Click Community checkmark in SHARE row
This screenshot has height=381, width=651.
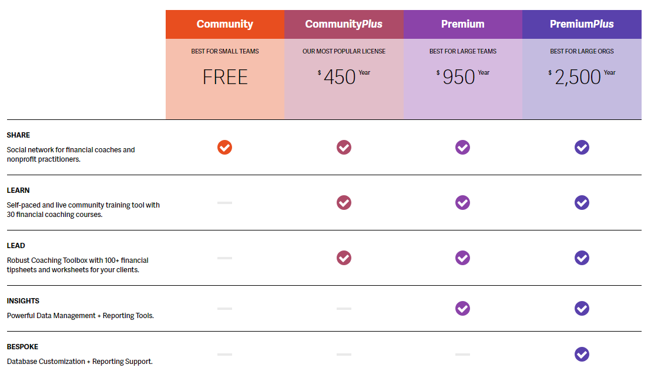click(224, 147)
